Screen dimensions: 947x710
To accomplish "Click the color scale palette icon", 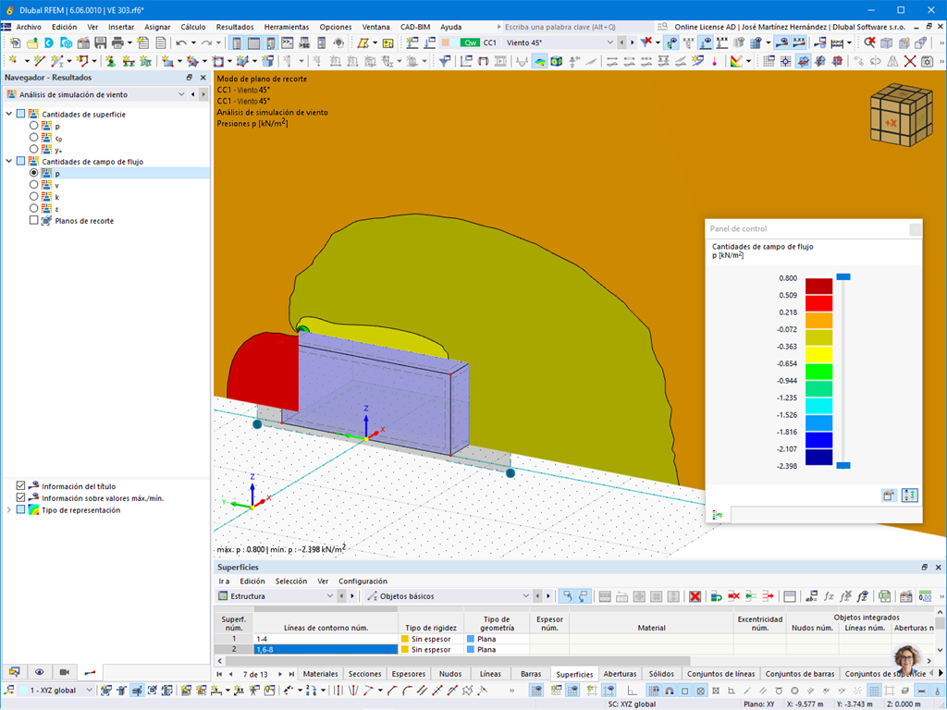I will (x=735, y=61).
